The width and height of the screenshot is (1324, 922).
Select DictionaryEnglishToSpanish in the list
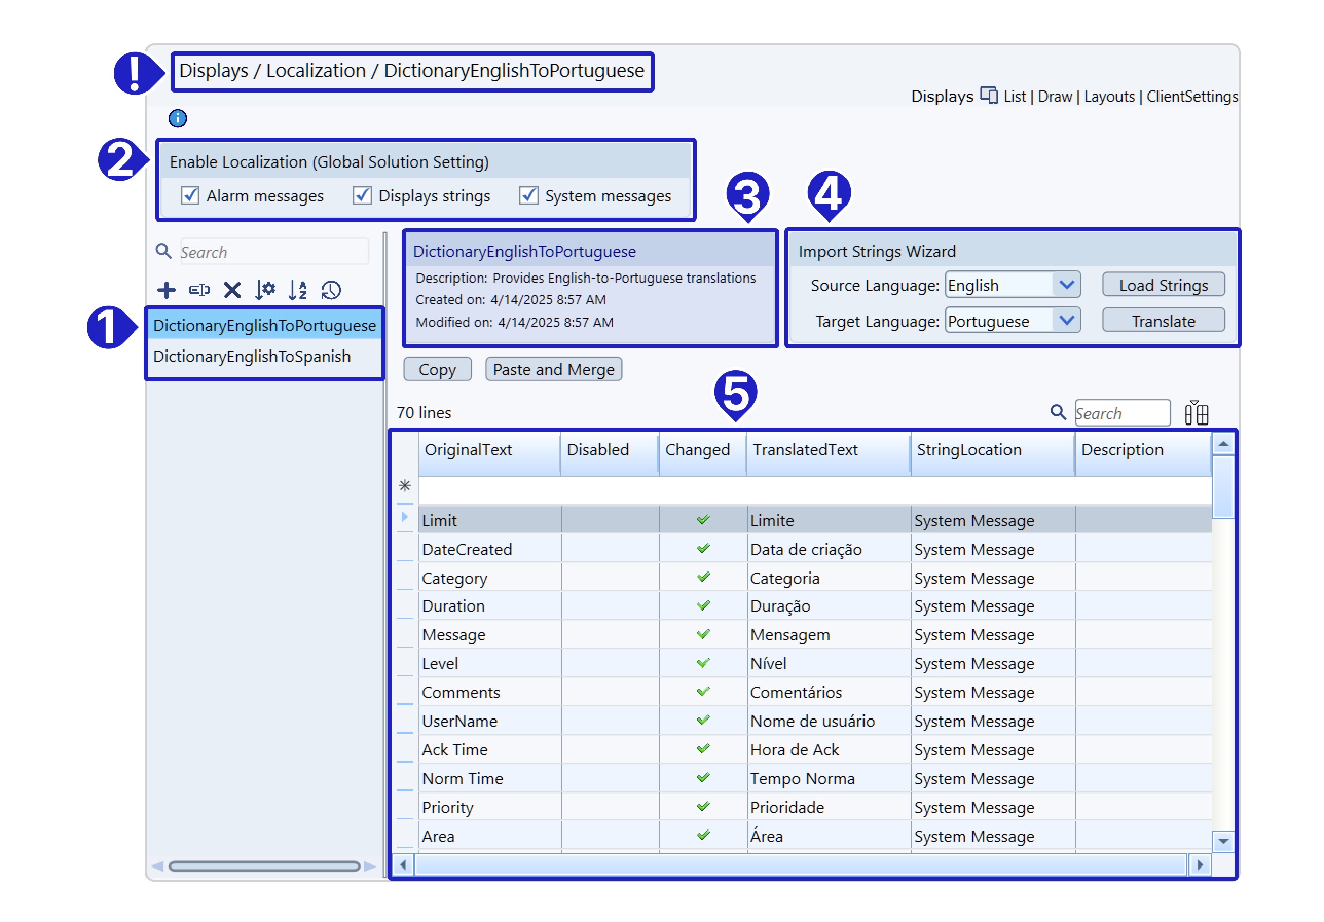[252, 356]
